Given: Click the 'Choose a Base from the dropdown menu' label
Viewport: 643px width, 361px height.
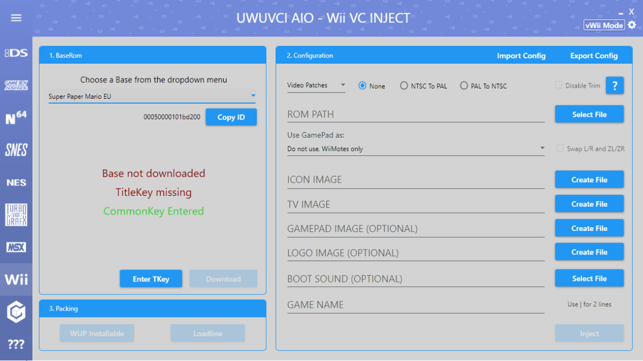Looking at the screenshot, I should pyautogui.click(x=153, y=80).
